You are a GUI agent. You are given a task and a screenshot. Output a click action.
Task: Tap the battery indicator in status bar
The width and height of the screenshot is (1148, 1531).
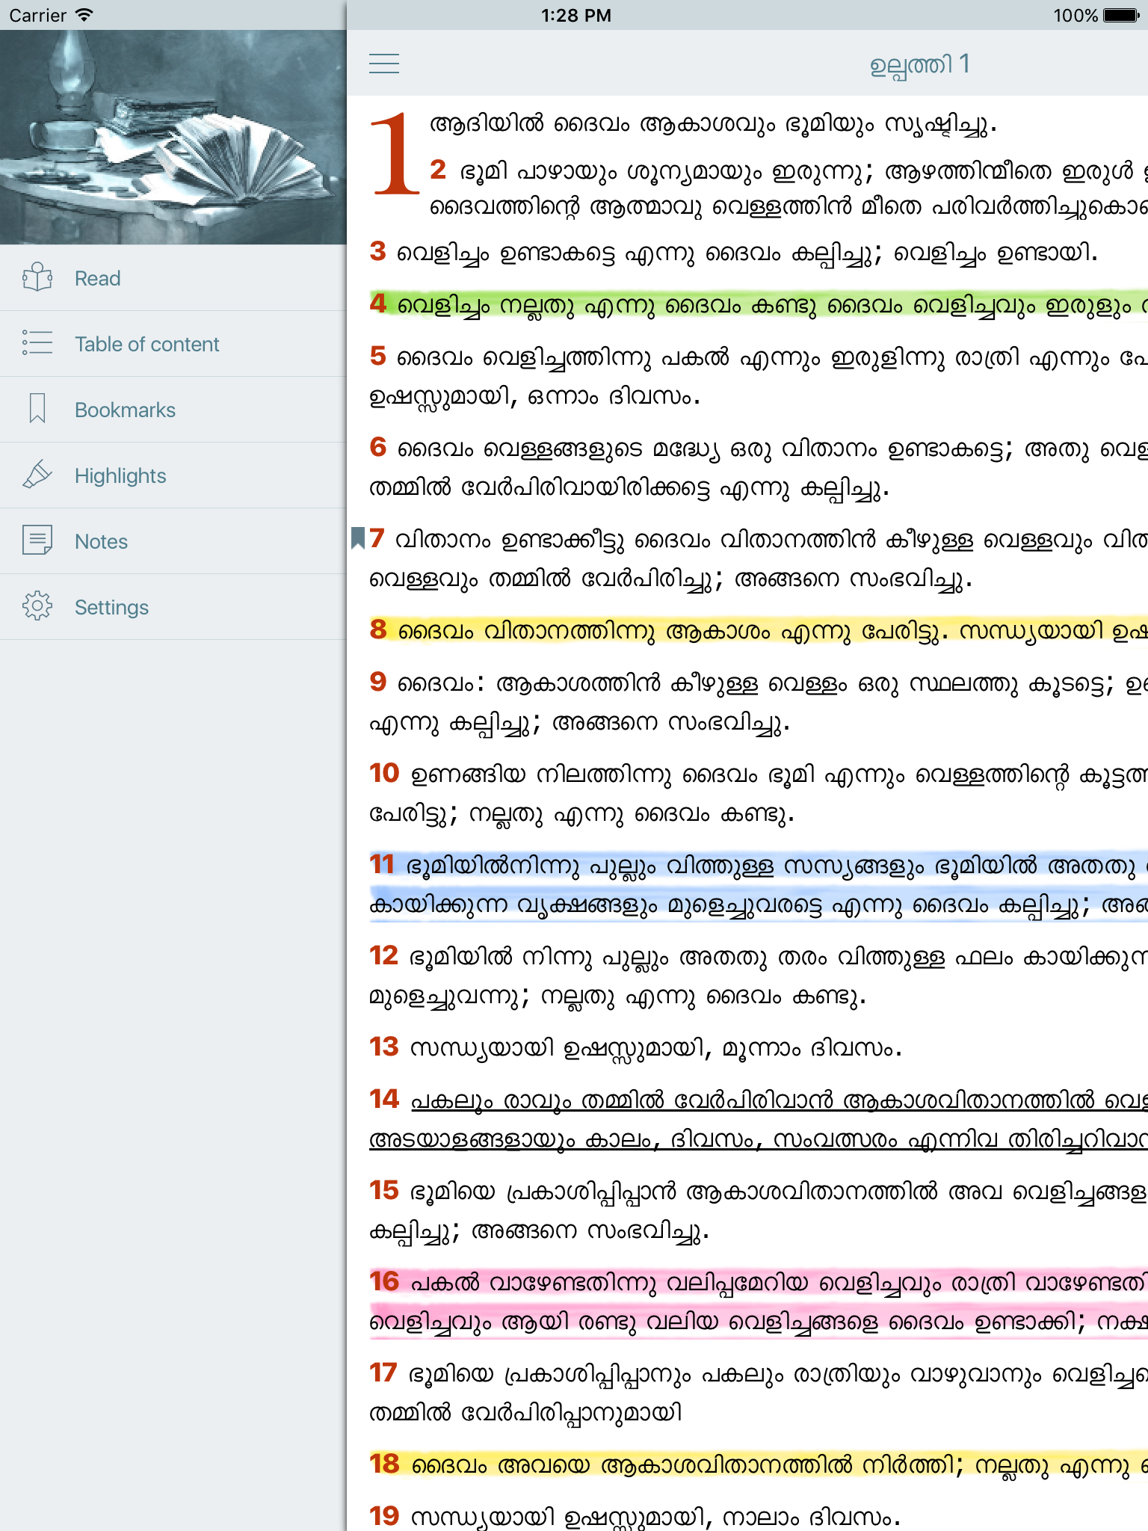pyautogui.click(x=1121, y=15)
